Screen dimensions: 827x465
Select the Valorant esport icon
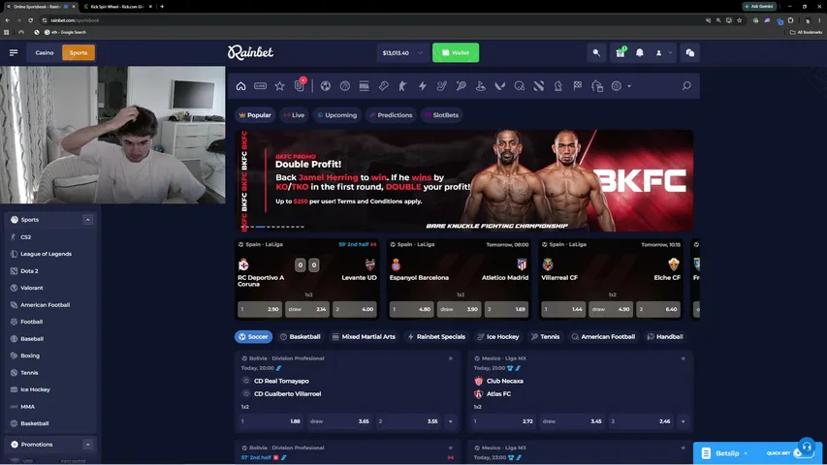[500, 86]
